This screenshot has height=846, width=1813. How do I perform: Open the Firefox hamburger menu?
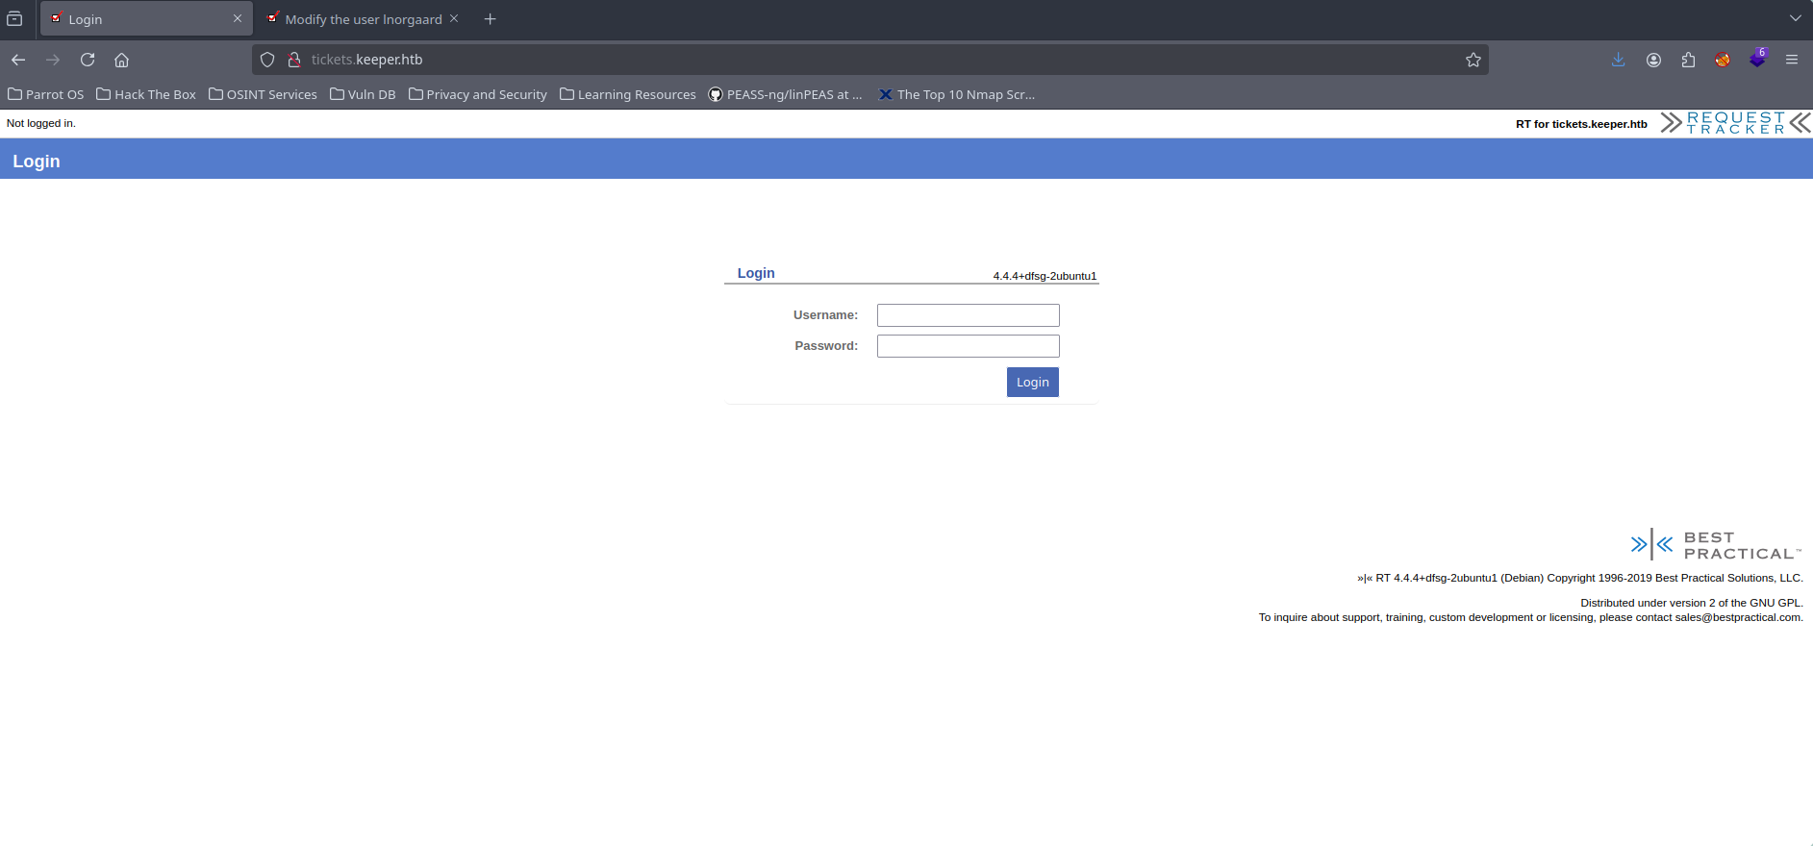tap(1791, 60)
